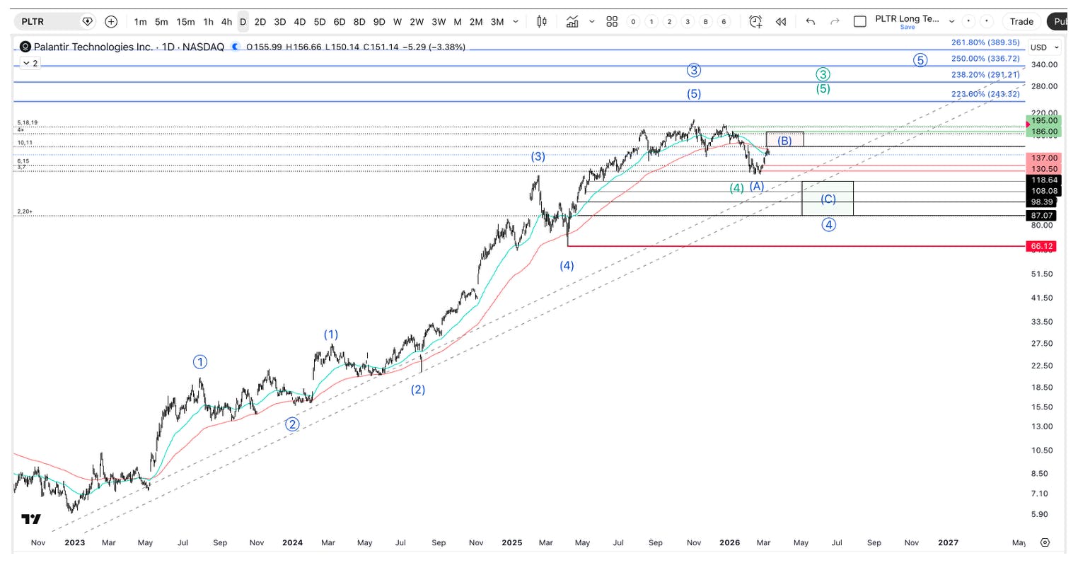Image resolution: width=1078 pixels, height=570 pixels.
Task: Collapse the indicator legend marked 2
Action: tap(30, 63)
